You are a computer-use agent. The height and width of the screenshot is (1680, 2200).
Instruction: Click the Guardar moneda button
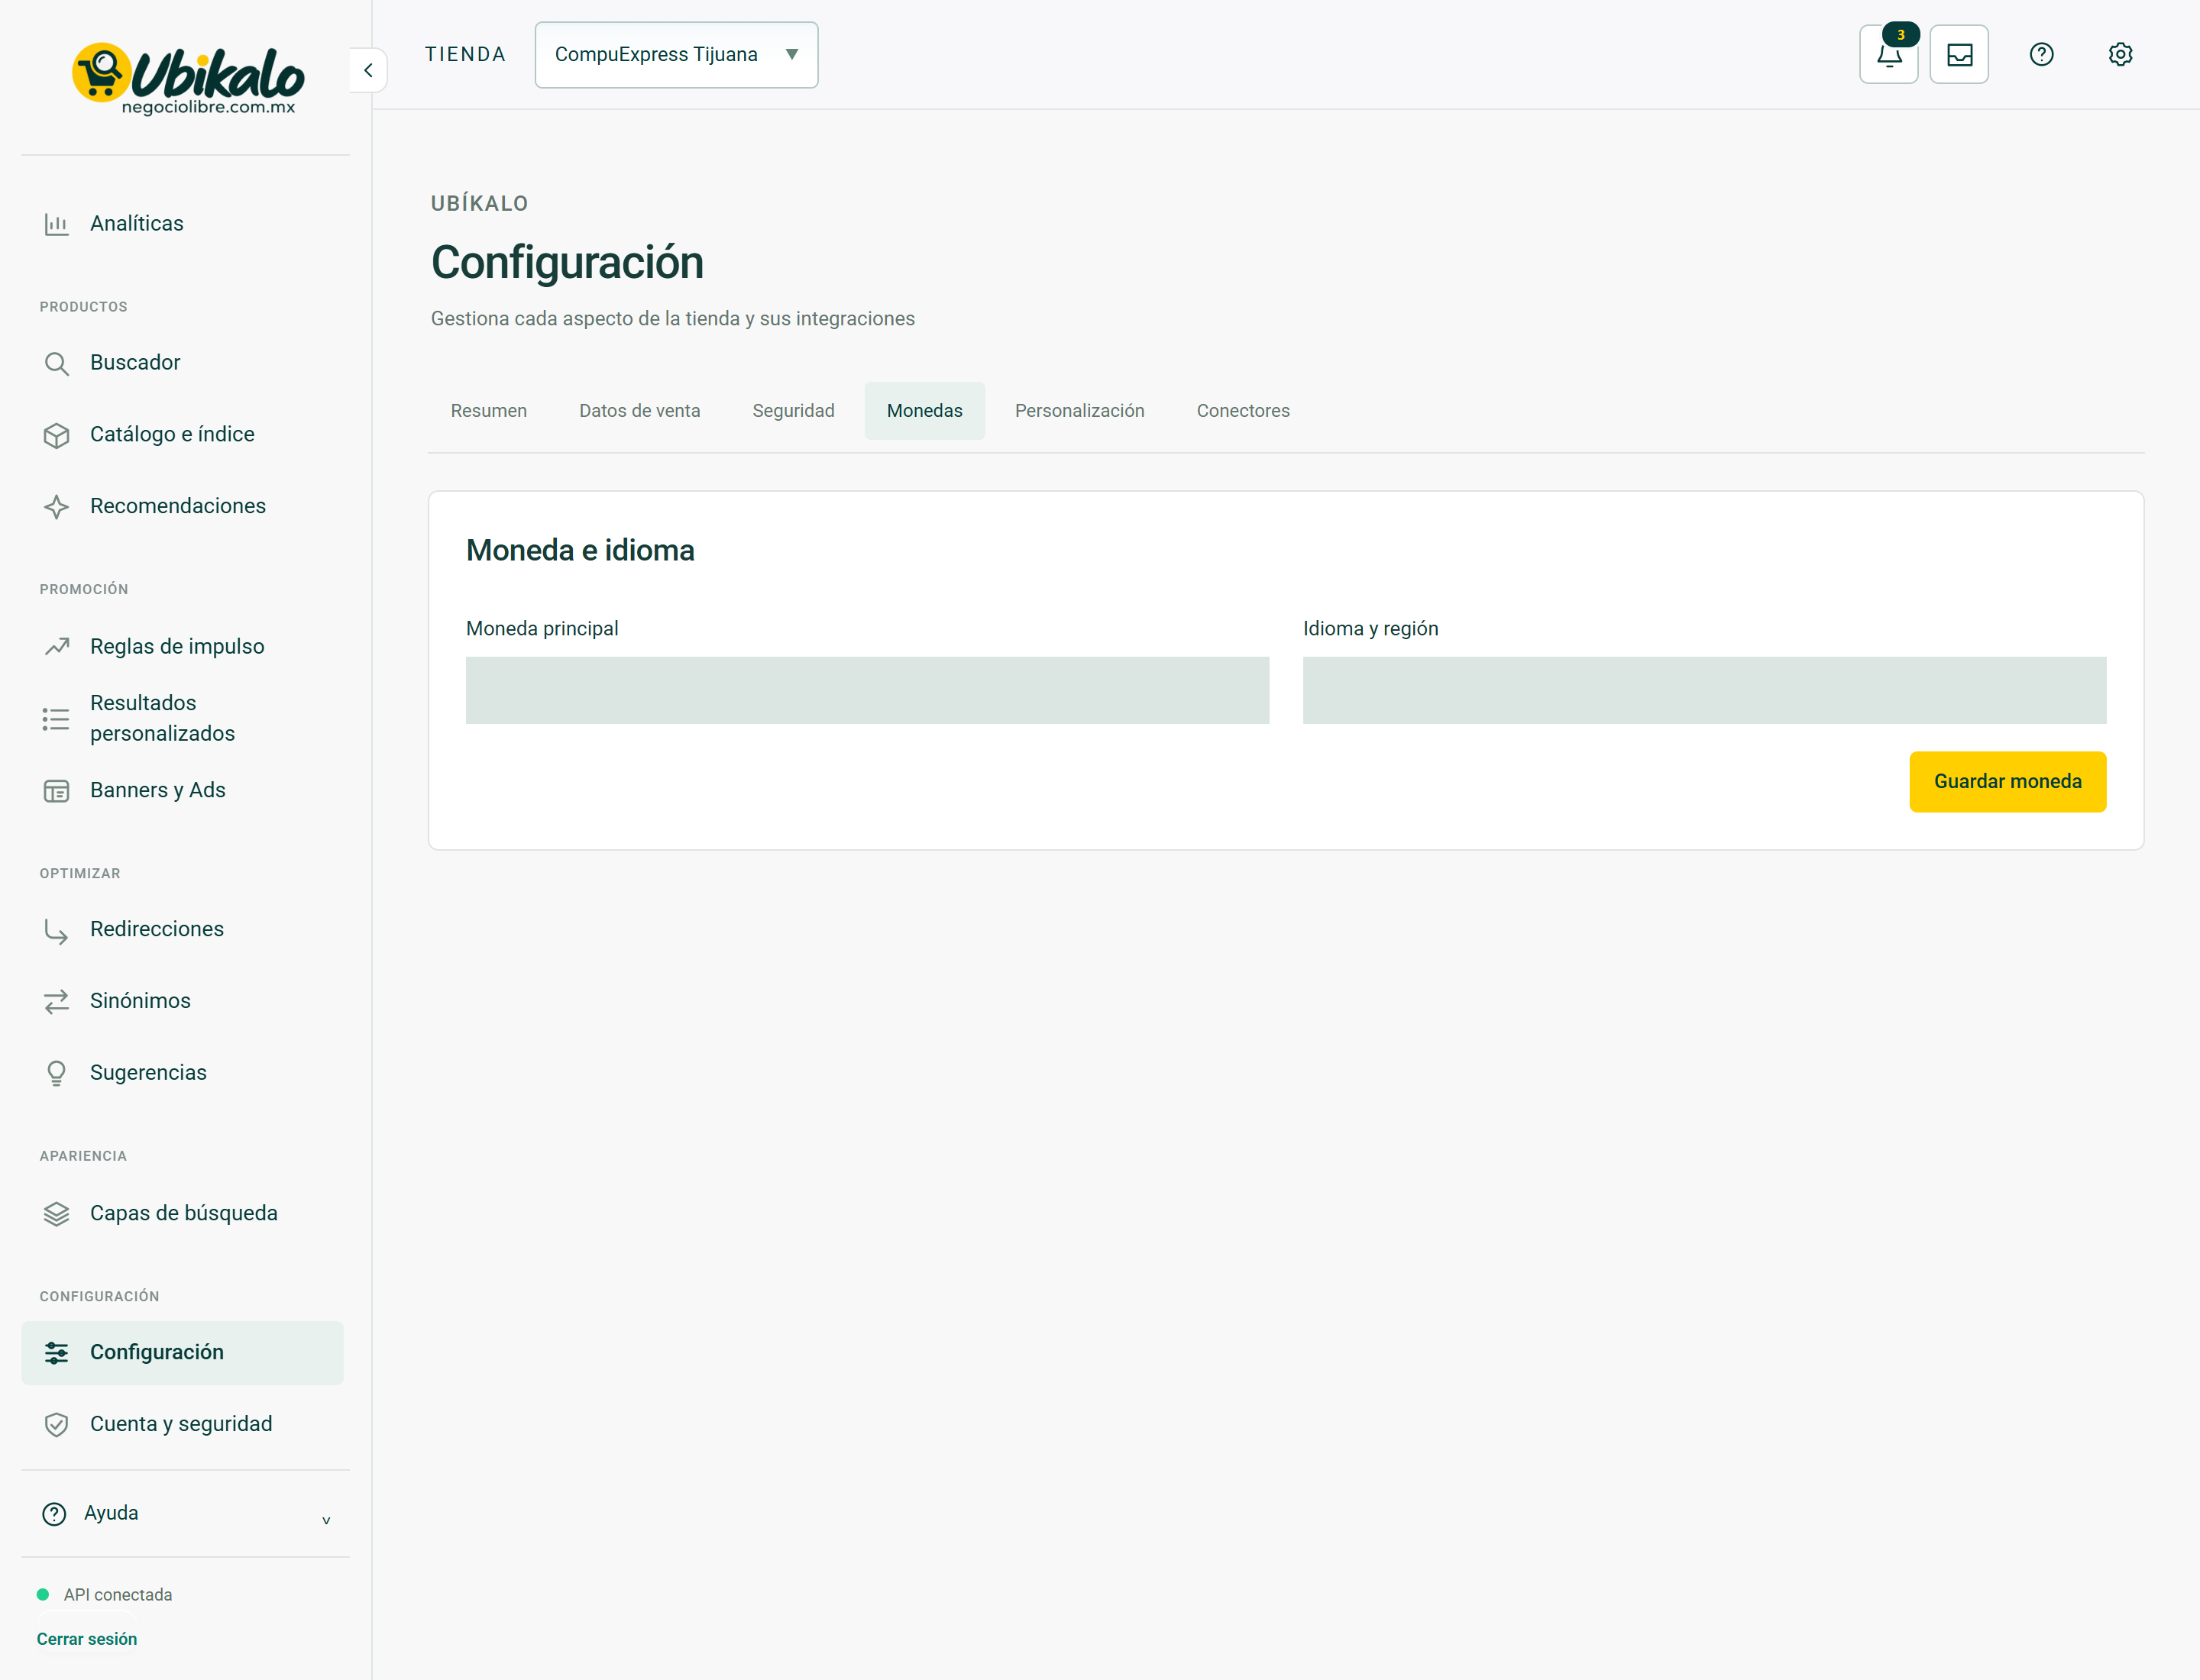click(x=2007, y=782)
